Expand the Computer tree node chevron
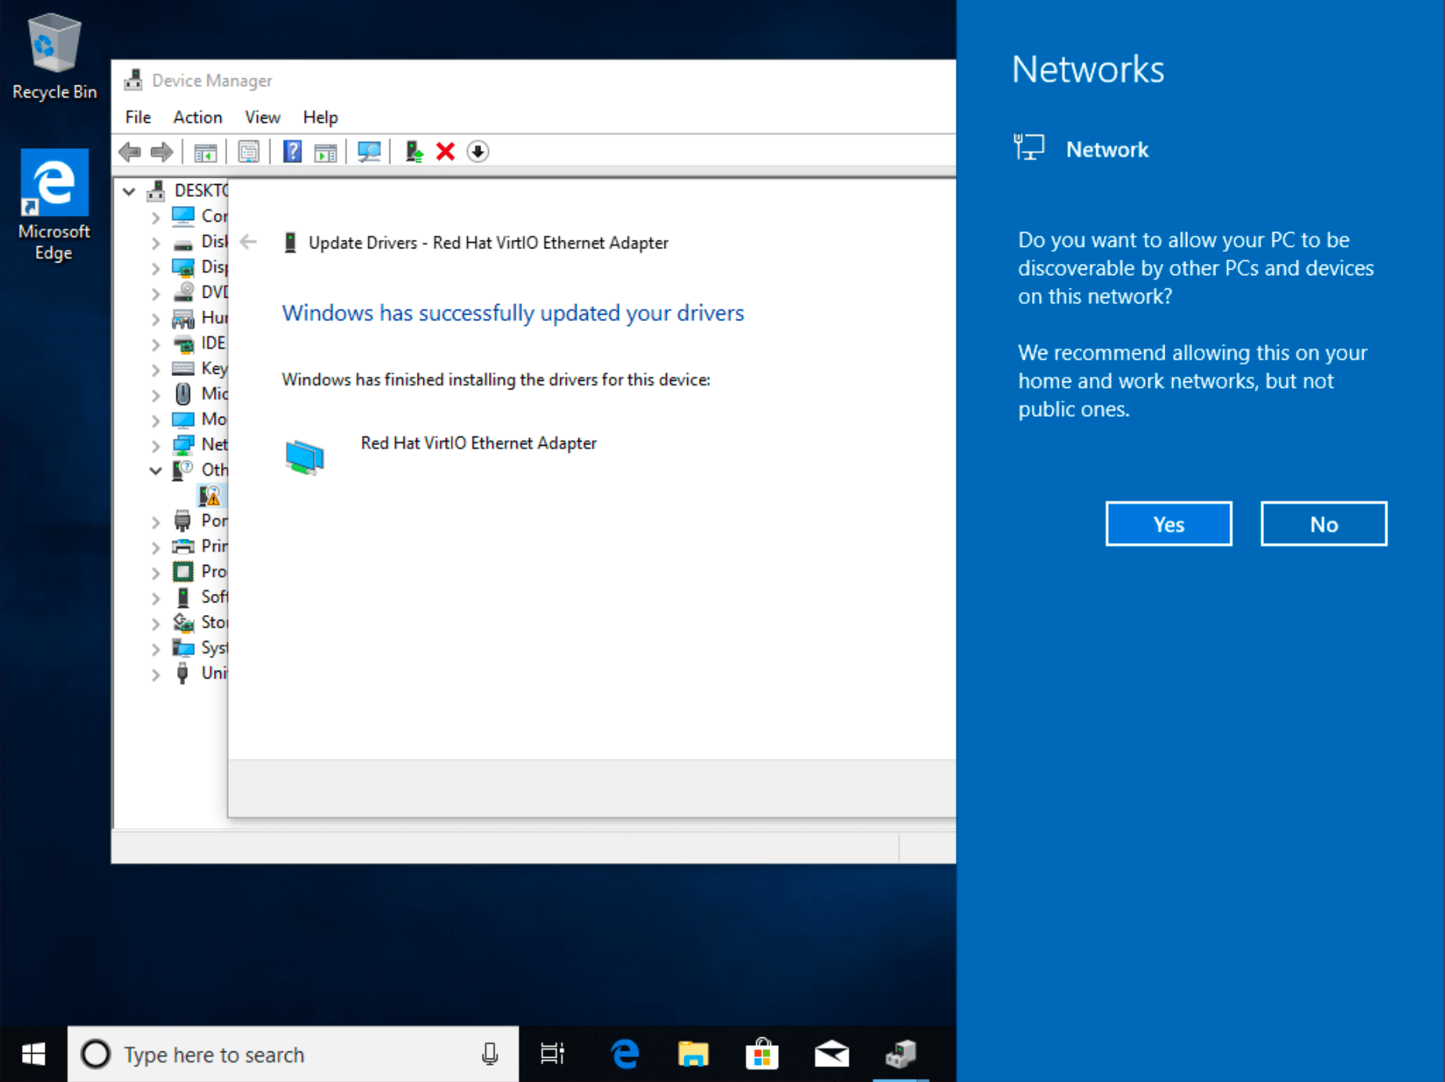 pos(155,217)
